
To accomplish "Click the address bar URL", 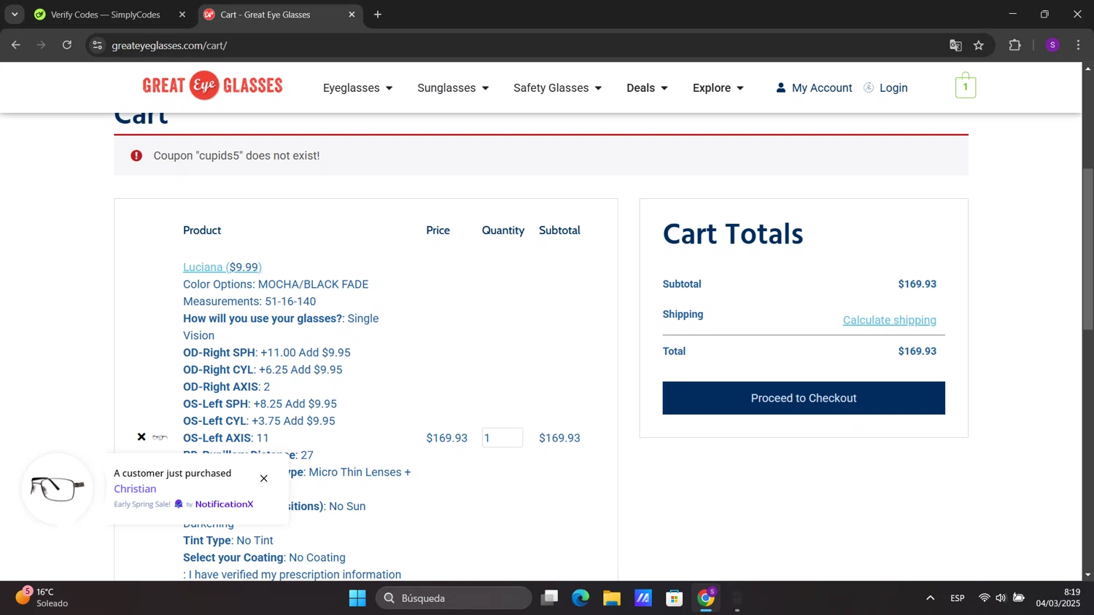I will (169, 45).
